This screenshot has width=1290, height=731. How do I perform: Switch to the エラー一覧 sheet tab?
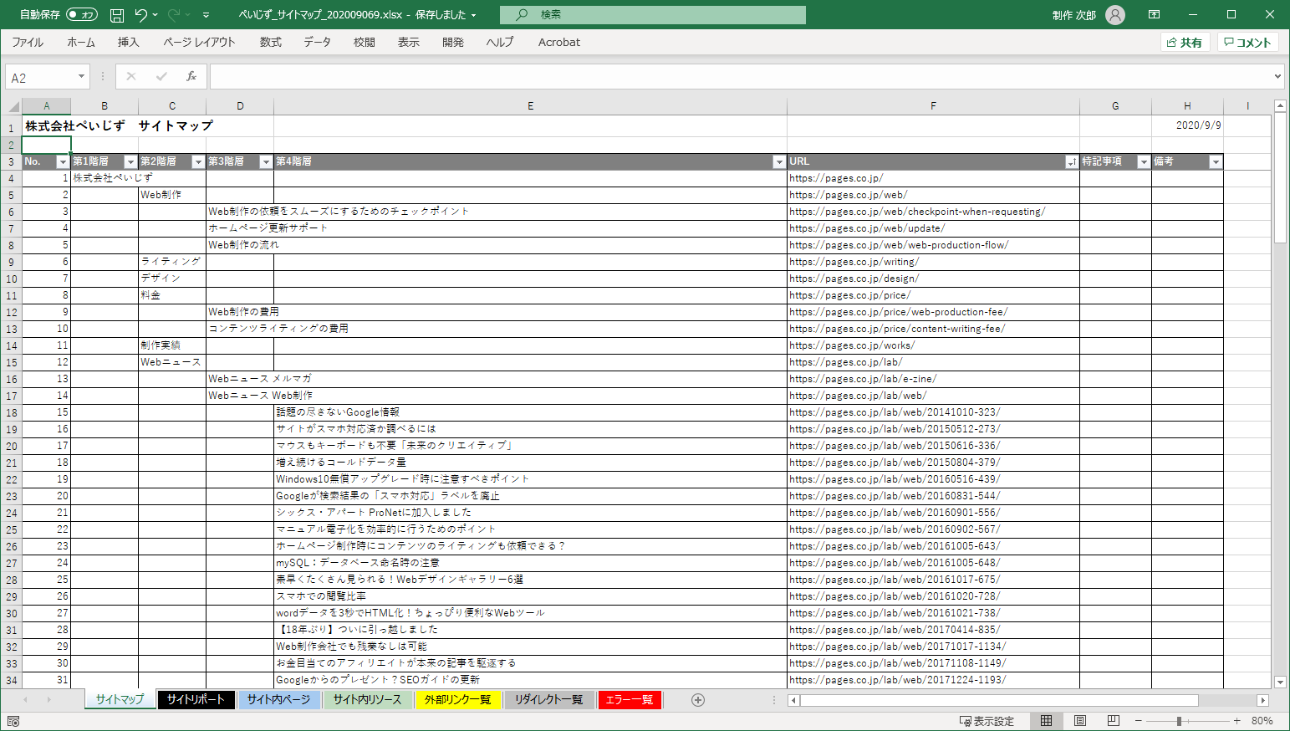tap(629, 700)
